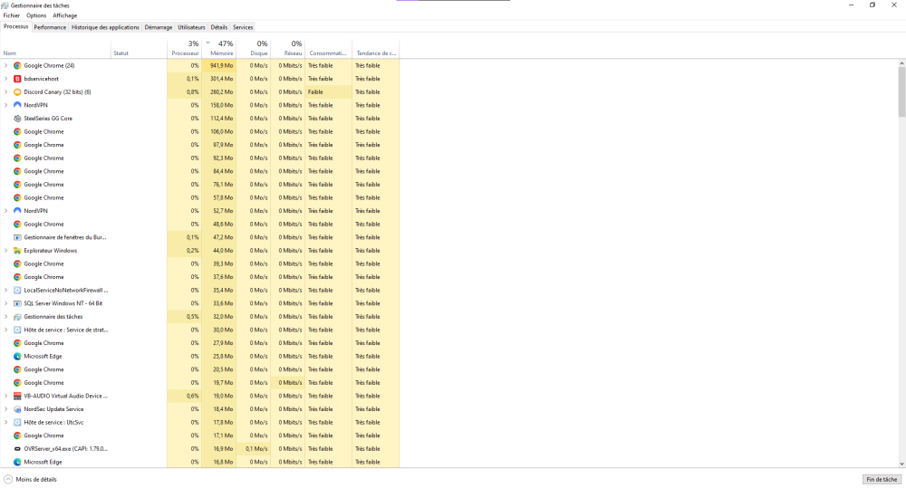Select the VB-AUDIO Virtual Audio Device icon
The width and height of the screenshot is (906, 488).
pos(17,396)
